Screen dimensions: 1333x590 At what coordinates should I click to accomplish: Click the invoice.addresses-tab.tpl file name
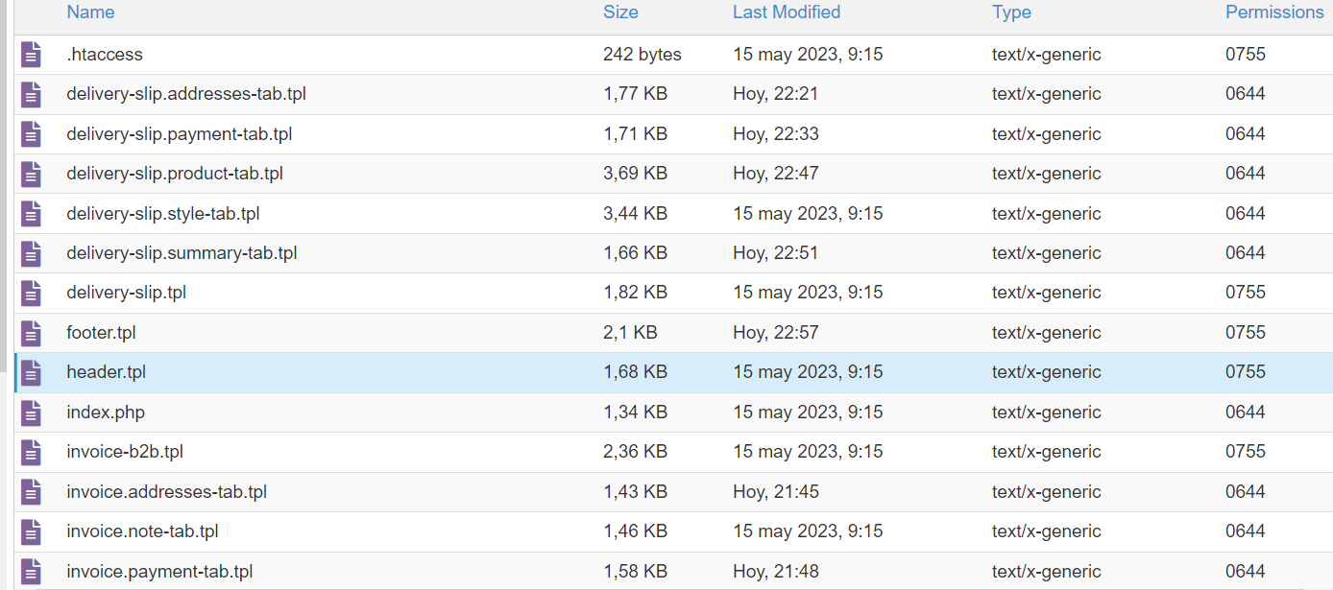coord(166,492)
